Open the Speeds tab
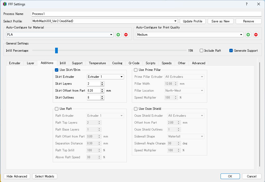 pos(167,63)
